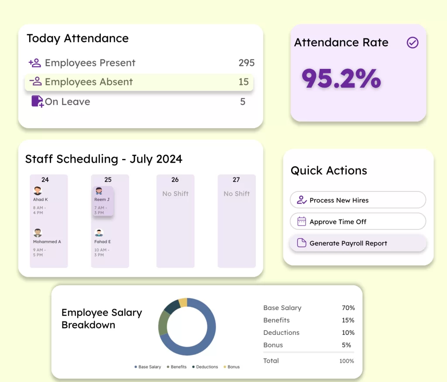Viewport: 447px width, 382px height.
Task: Open day 24 schedule column header
Action: [x=45, y=180]
